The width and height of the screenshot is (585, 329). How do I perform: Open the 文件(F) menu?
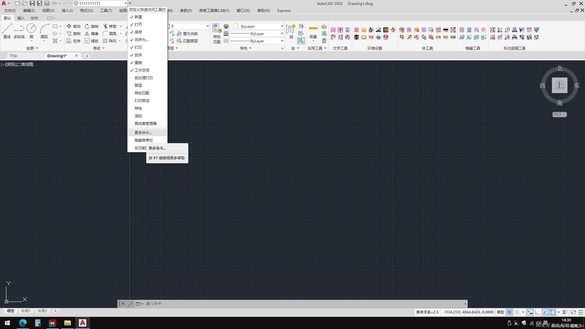tap(10, 11)
